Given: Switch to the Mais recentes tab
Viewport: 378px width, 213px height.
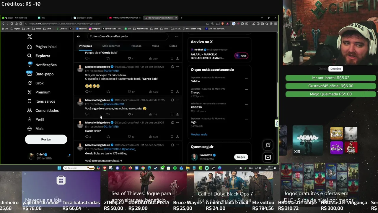Looking at the screenshot, I should tap(111, 46).
